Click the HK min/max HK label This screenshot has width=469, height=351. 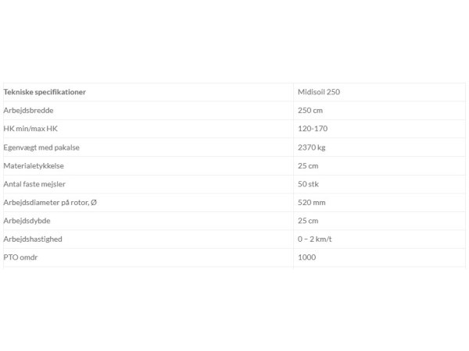click(30, 129)
